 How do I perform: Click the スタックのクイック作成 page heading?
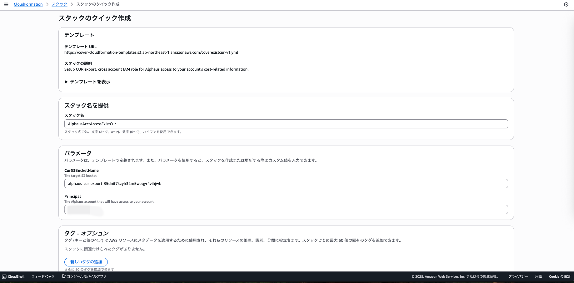coord(95,18)
